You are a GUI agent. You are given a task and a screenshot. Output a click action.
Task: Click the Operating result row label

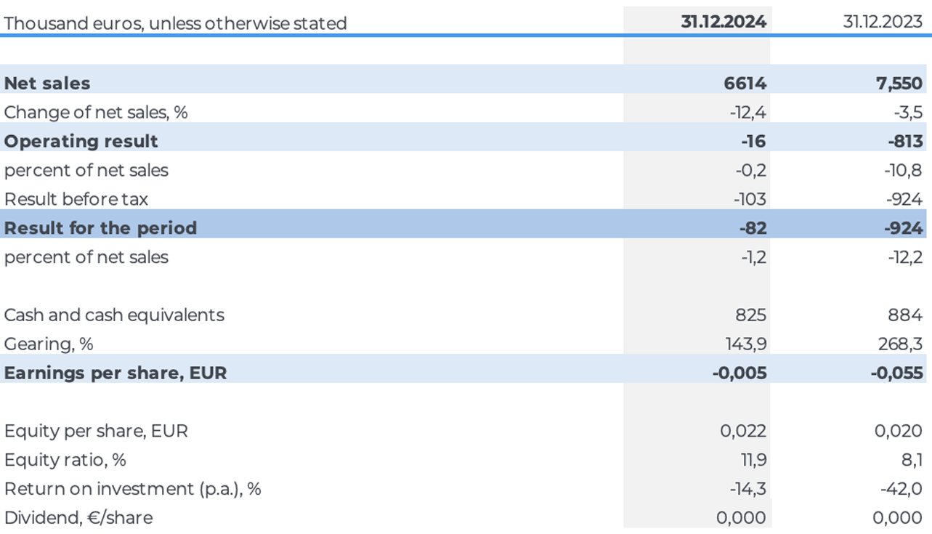[x=81, y=141]
